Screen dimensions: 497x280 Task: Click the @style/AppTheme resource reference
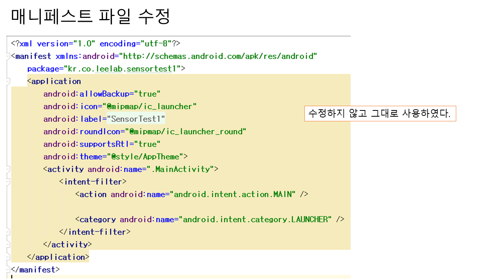tap(149, 157)
